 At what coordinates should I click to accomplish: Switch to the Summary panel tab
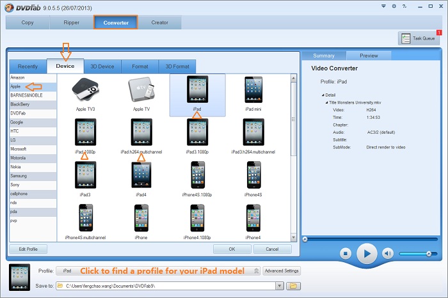click(324, 56)
